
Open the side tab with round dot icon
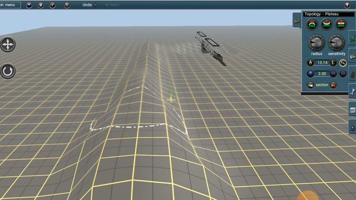point(353,128)
